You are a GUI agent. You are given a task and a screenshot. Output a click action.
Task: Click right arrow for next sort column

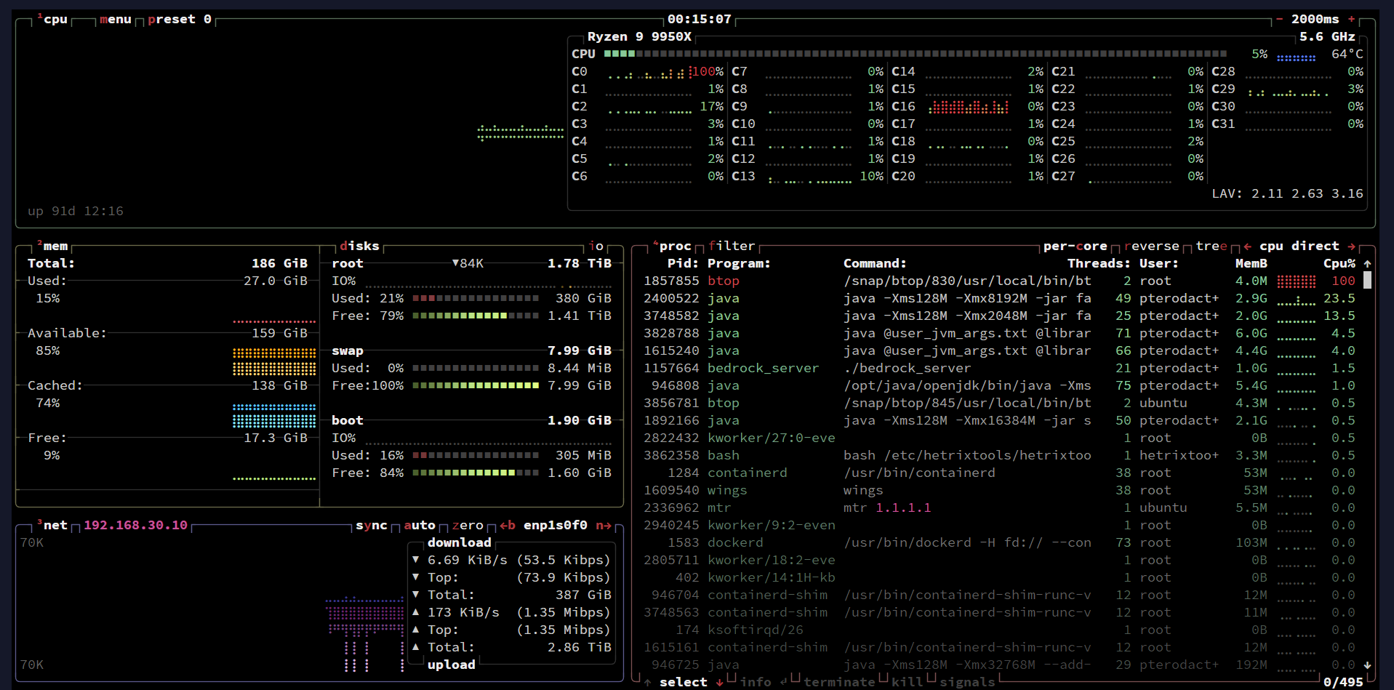[1352, 246]
